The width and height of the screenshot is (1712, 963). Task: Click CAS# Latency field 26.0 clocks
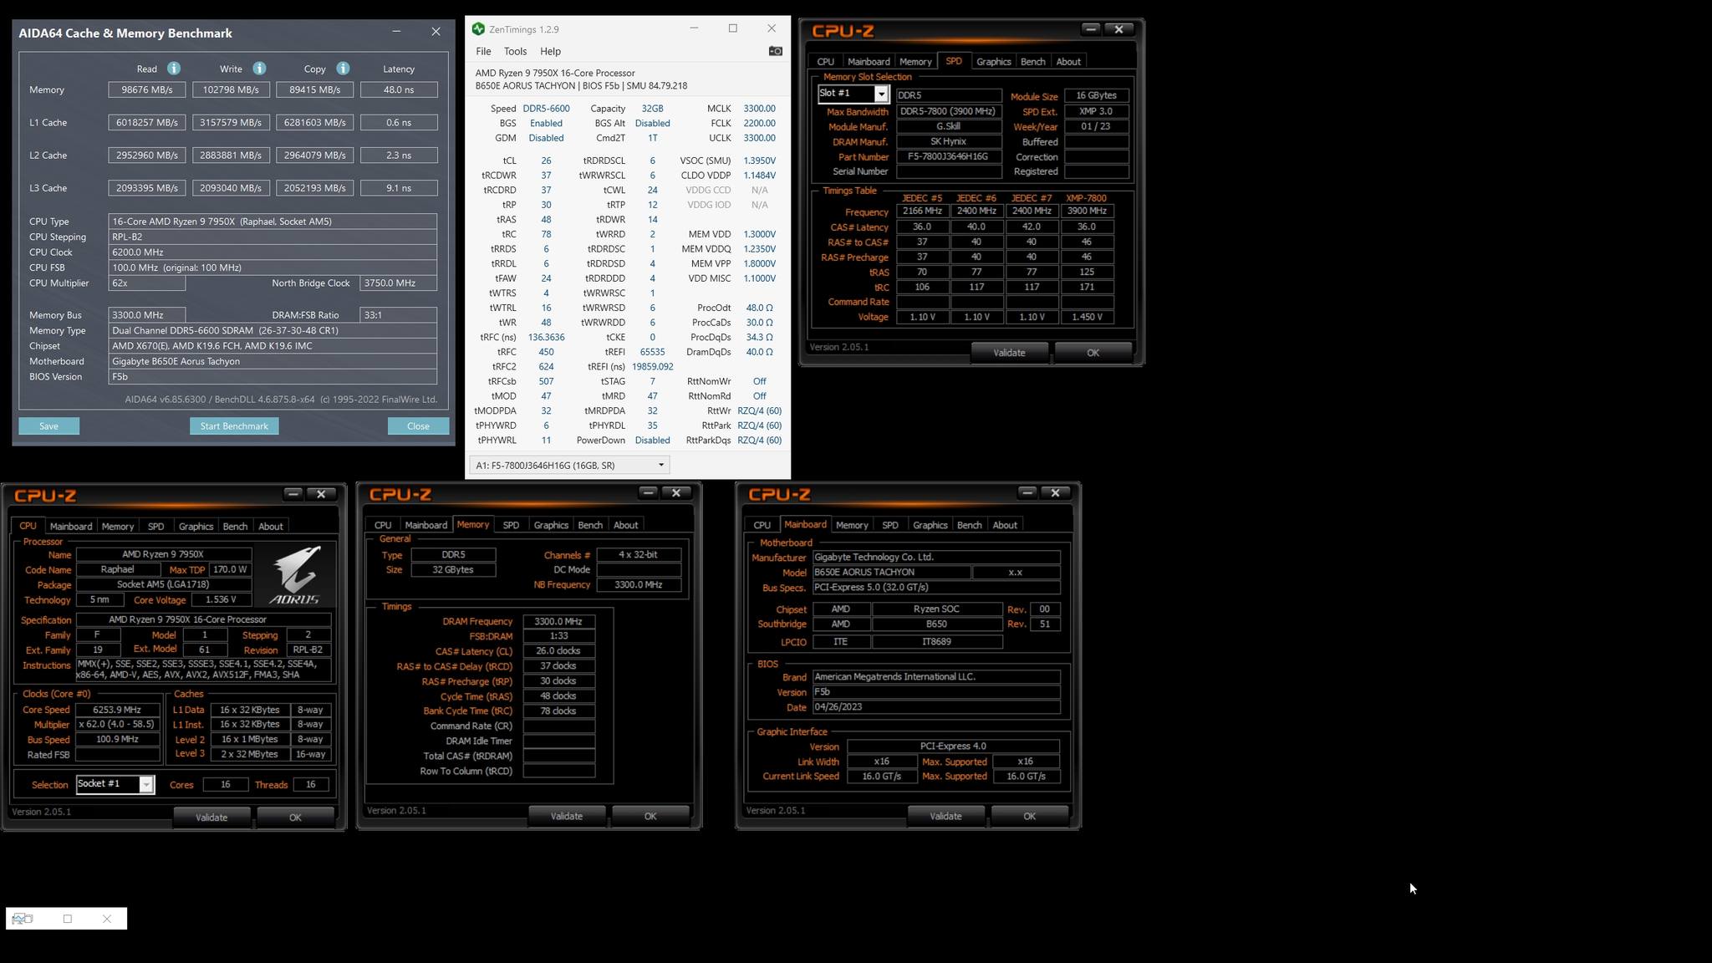coord(558,651)
